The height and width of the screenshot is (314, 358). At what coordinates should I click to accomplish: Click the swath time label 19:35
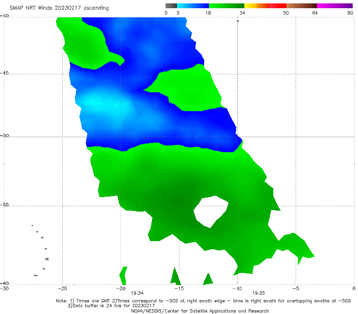tap(258, 293)
